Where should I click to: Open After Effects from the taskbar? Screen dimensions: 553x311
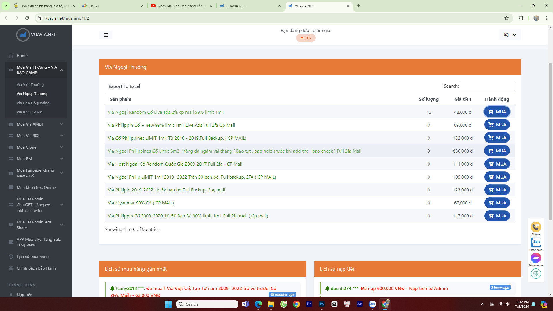click(360, 304)
